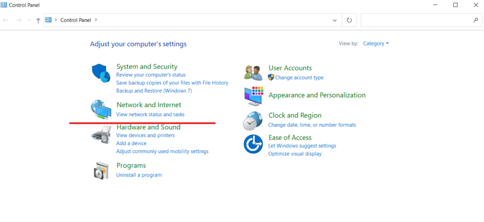Open Review your computer's status
This screenshot has height=222, width=484.
(151, 75)
